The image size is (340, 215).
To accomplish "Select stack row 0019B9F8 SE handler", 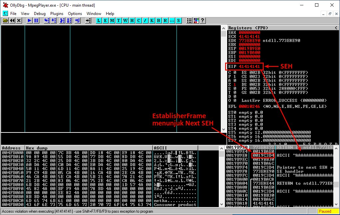I will [x=279, y=171].
